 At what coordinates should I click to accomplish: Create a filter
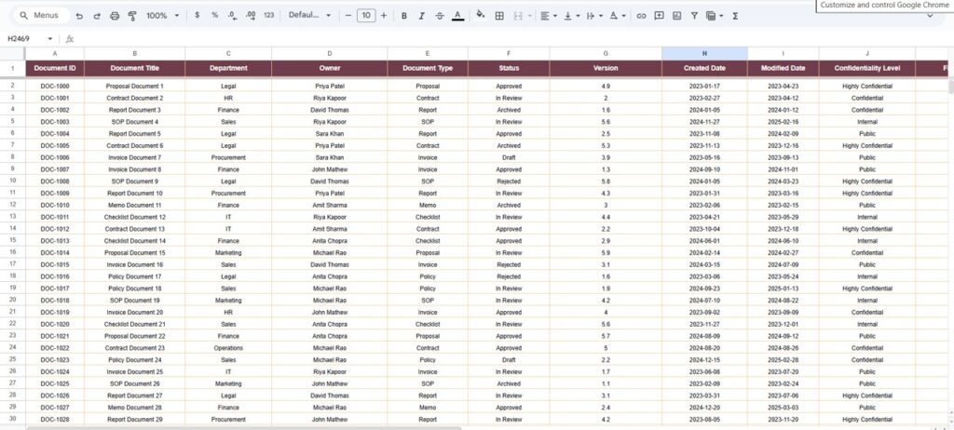[694, 16]
